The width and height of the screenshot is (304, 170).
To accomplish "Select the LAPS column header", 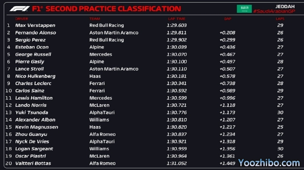I will coord(280,19).
